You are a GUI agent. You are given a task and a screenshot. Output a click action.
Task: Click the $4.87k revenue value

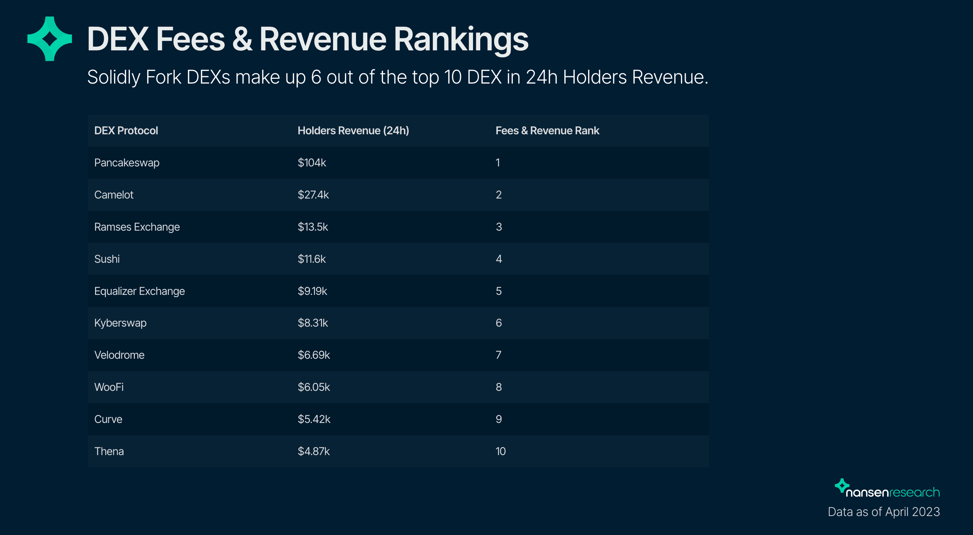[314, 451]
